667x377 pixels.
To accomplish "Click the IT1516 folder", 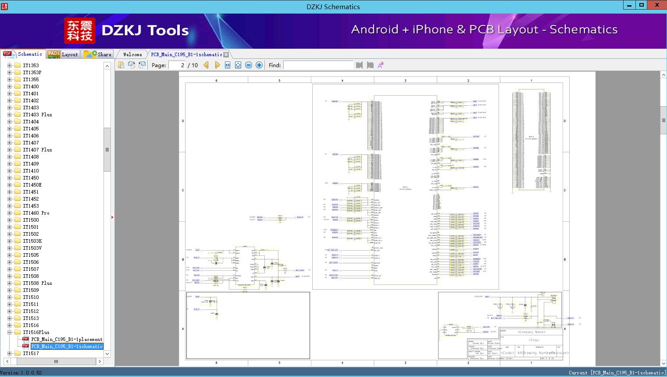I will 31,325.
